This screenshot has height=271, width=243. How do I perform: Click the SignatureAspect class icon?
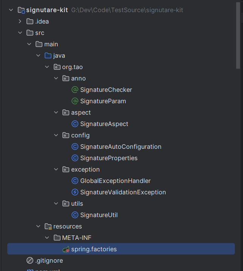(75, 124)
